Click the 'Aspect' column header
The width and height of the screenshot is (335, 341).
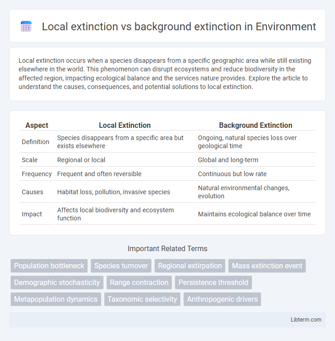(37, 125)
